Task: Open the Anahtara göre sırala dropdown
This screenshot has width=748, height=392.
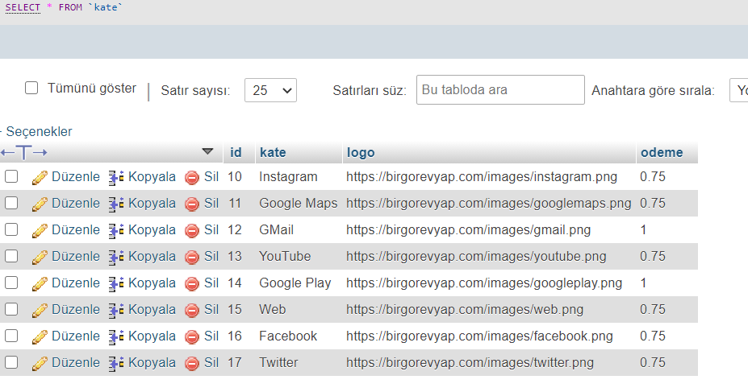Action: pyautogui.click(x=738, y=90)
